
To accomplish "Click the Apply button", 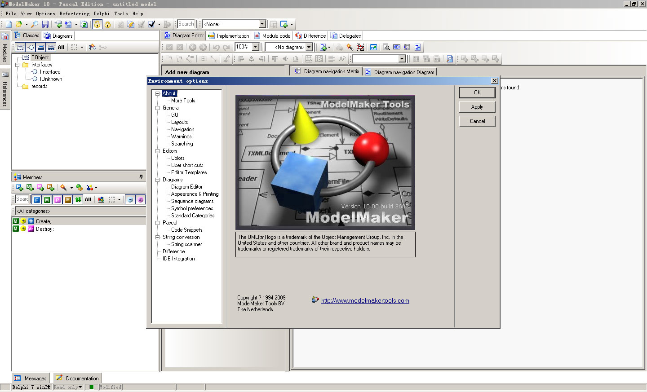I will (x=477, y=107).
